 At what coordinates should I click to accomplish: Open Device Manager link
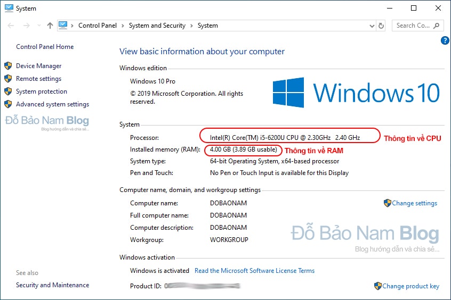[38, 66]
